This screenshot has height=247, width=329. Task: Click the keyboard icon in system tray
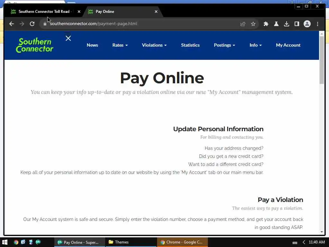[295, 242]
